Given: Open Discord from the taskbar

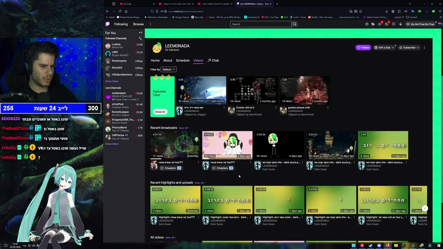Looking at the screenshot, I should coord(379,246).
